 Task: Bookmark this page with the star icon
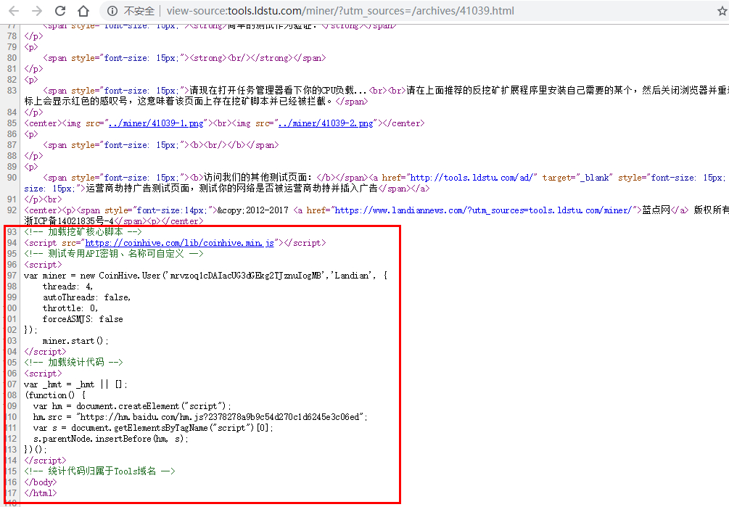pyautogui.click(x=722, y=11)
